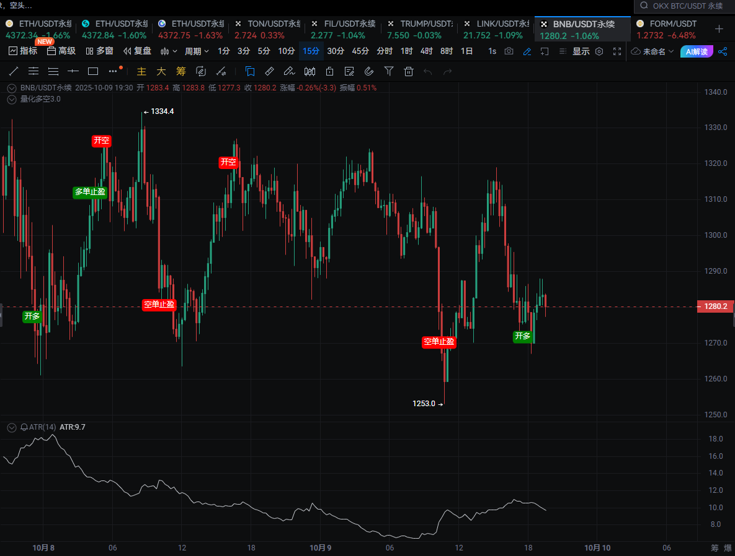Select the trend line drawing tool
The height and width of the screenshot is (556, 735).
point(14,71)
